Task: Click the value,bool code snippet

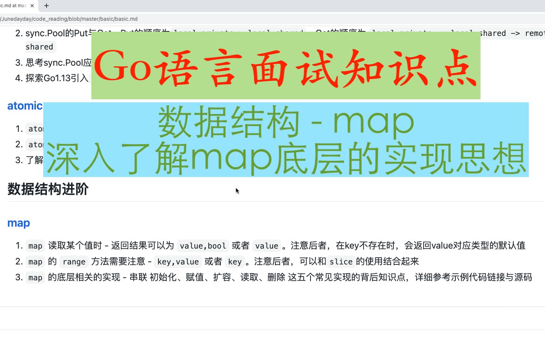Action: point(203,246)
